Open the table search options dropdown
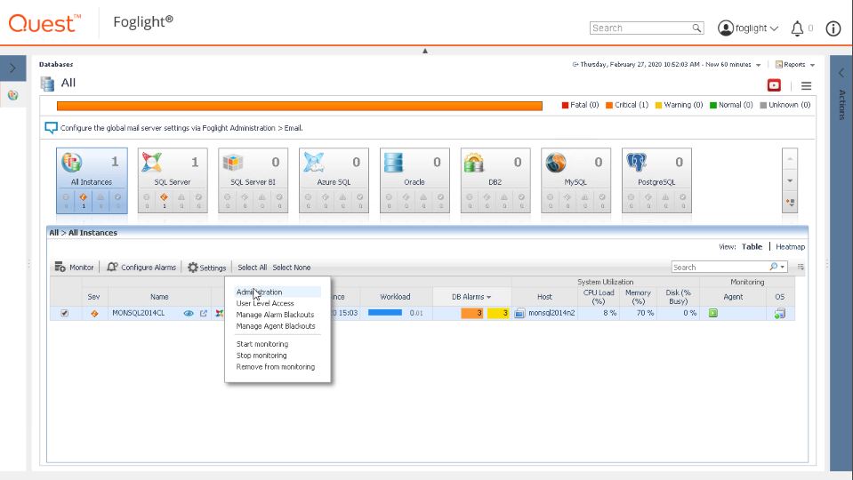Image resolution: width=853 pixels, height=480 pixels. pyautogui.click(x=783, y=267)
